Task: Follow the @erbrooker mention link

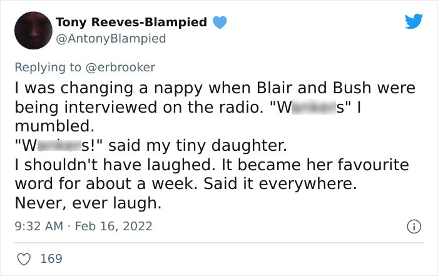Action: coord(120,68)
